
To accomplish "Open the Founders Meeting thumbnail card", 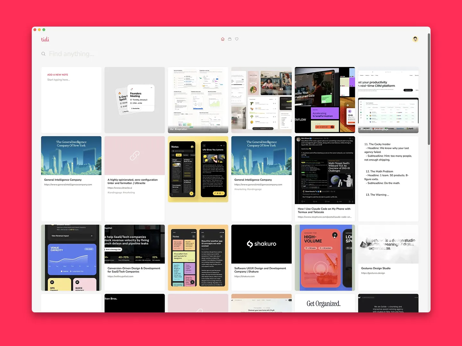I will click(134, 100).
